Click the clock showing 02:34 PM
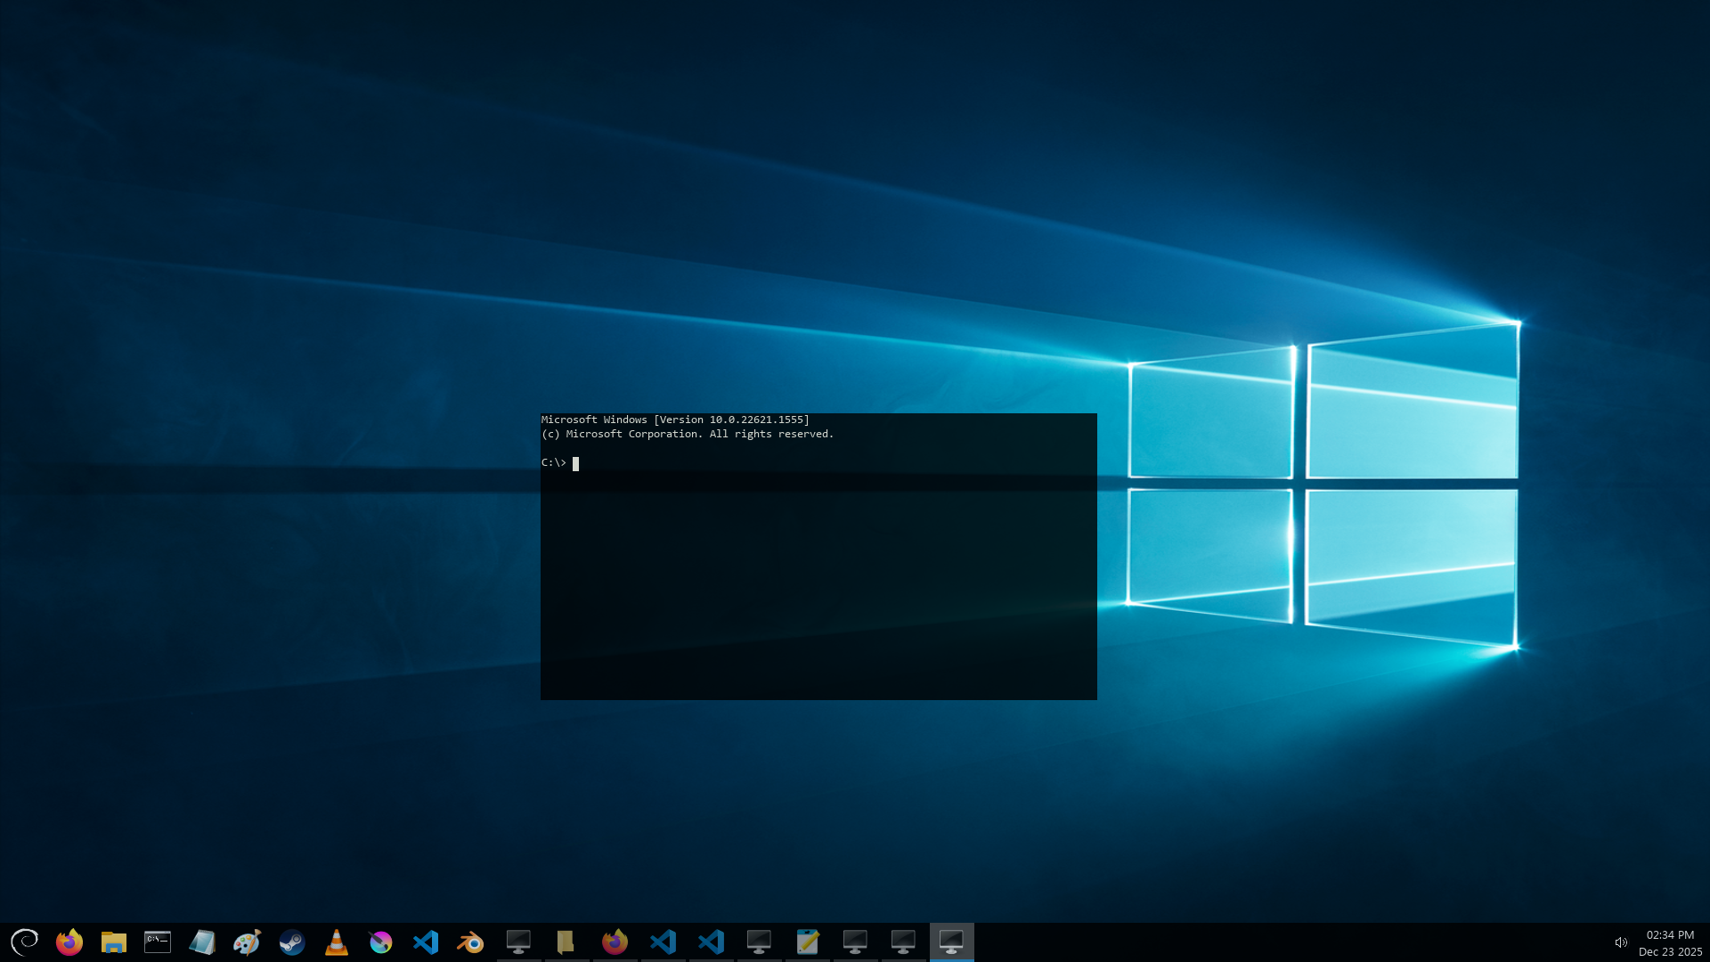The image size is (1710, 962). tap(1670, 935)
